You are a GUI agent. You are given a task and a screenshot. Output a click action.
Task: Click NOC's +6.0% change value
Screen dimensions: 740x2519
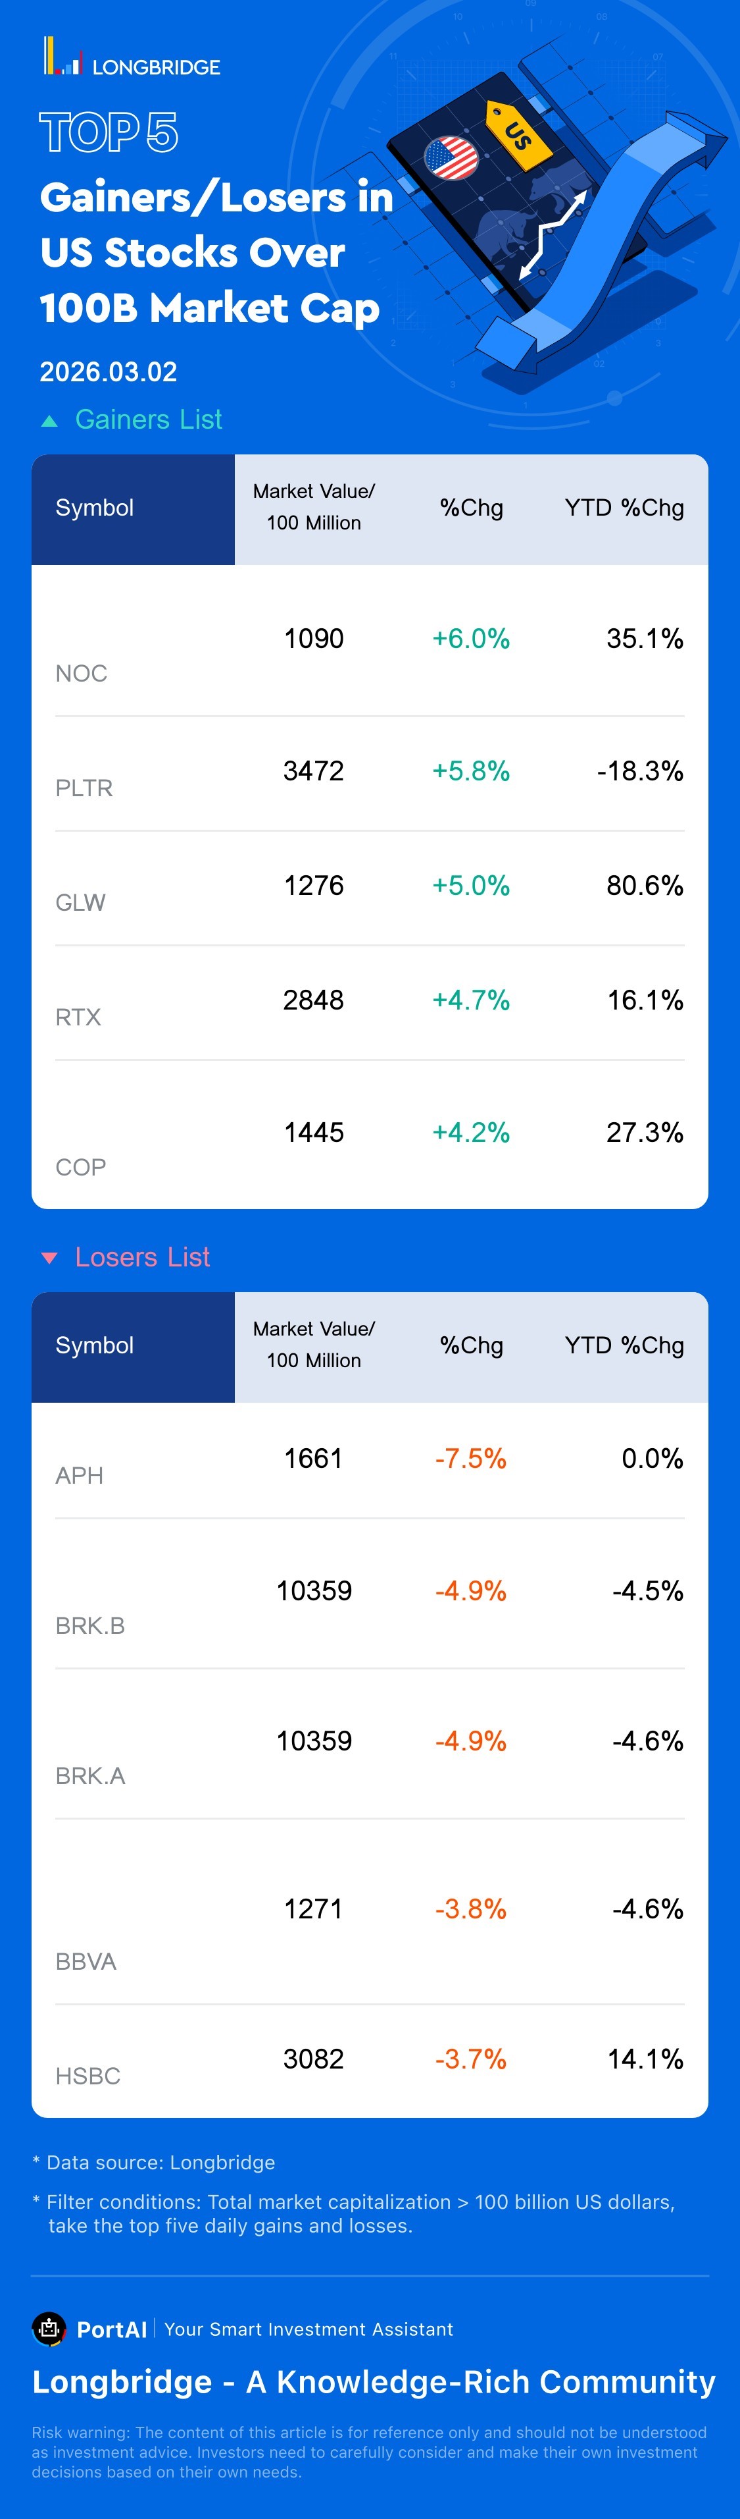pos(470,639)
